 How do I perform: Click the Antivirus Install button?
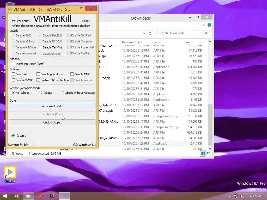tap(52, 106)
